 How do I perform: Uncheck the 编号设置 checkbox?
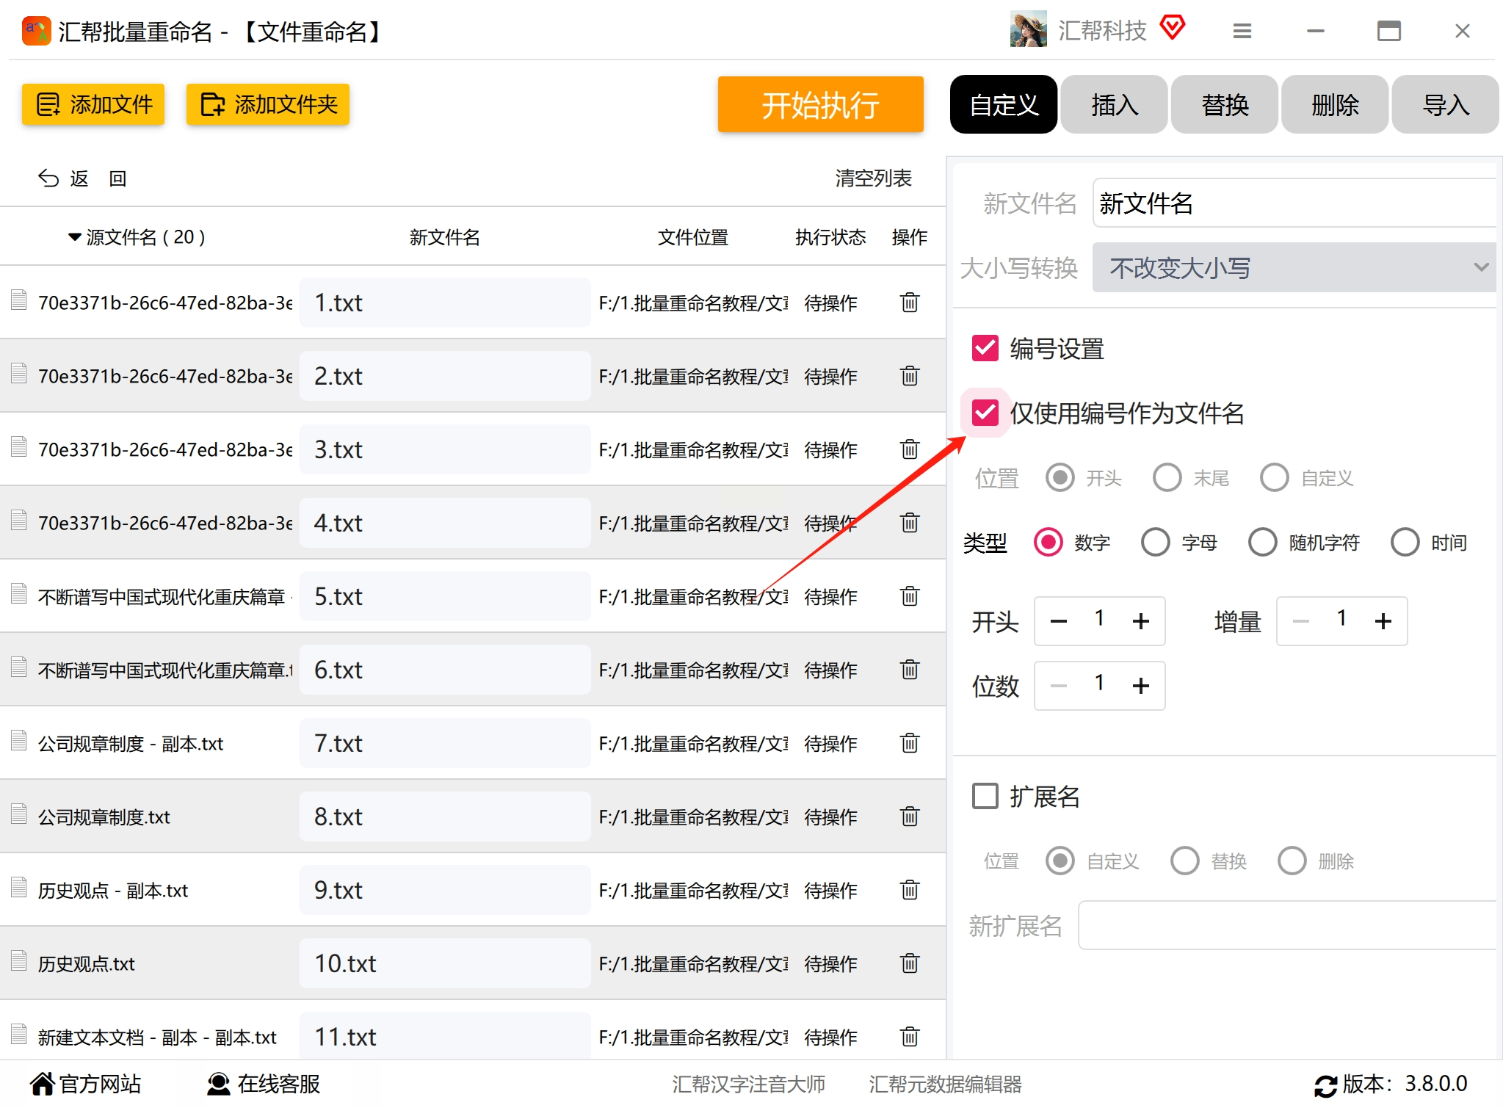[985, 349]
